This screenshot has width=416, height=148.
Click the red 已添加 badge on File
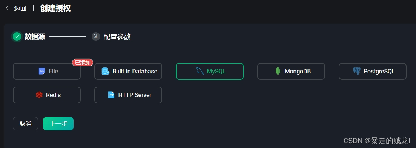pos(83,63)
